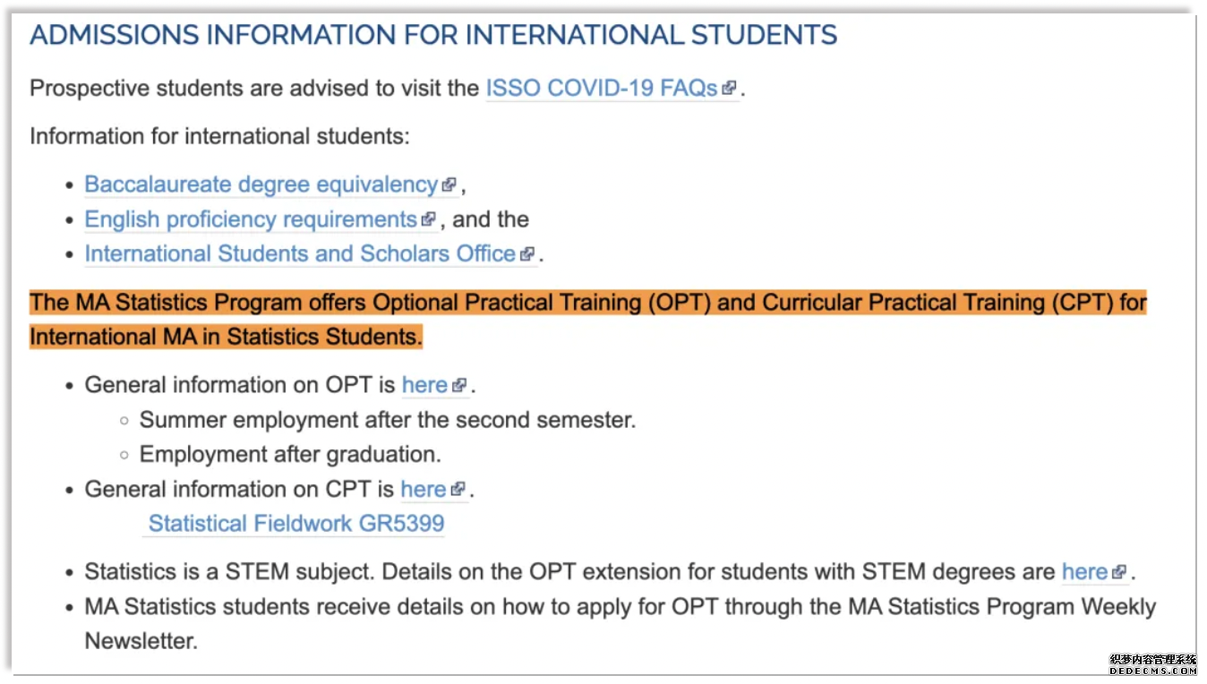This screenshot has width=1207, height=684.
Task: Click external-link icon after STEM extension 'here'
Action: click(x=1119, y=572)
